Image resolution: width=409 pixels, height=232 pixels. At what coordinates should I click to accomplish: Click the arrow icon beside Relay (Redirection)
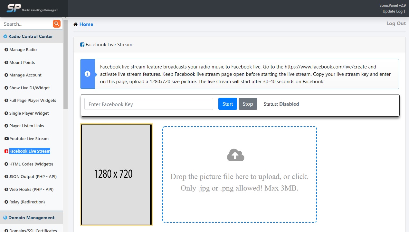click(x=6, y=202)
